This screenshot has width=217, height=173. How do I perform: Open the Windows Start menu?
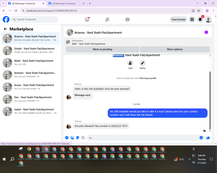tap(4, 159)
